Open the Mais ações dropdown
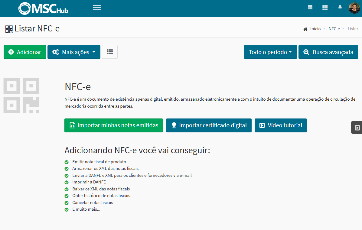Image resolution: width=362 pixels, height=230 pixels. point(74,52)
